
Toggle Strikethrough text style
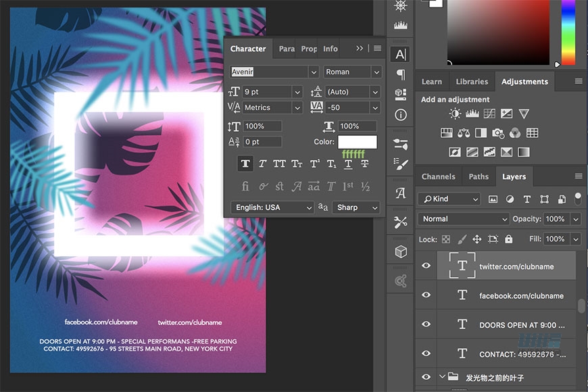click(365, 164)
